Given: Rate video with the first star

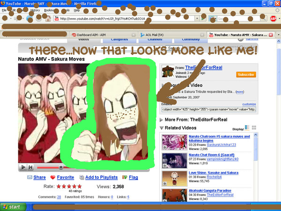Looking at the screenshot, I should pyautogui.click(x=59, y=187).
